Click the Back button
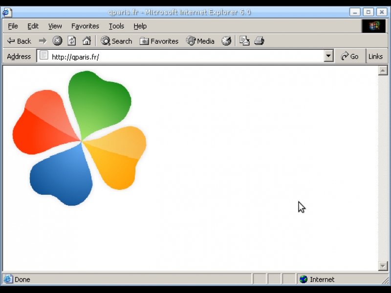The height and width of the screenshot is (293, 391). coord(19,41)
